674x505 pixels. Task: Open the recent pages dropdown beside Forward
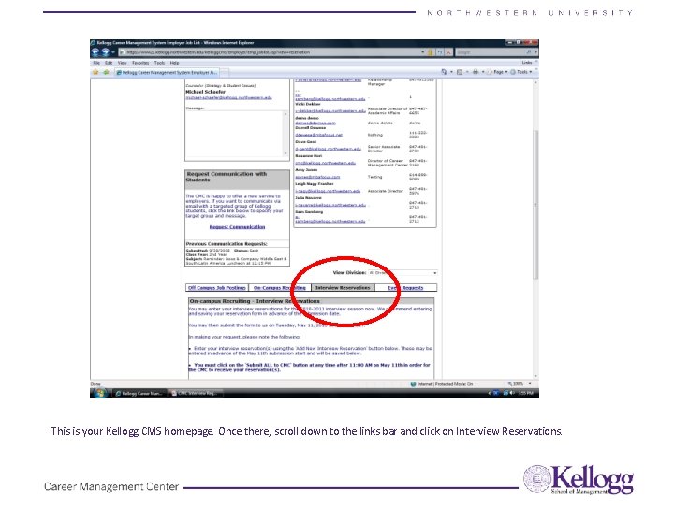(x=113, y=52)
